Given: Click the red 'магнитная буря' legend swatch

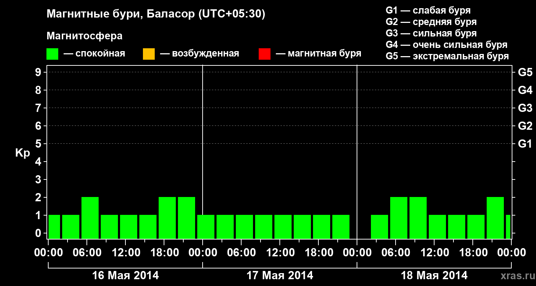Looking at the screenshot, I should pos(264,54).
